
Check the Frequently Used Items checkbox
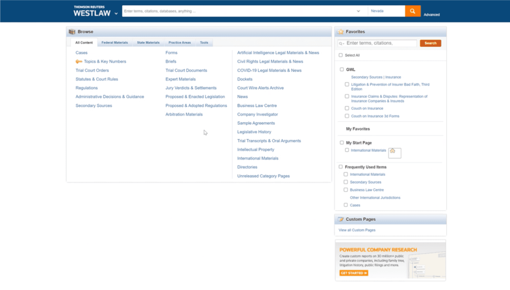click(x=341, y=167)
